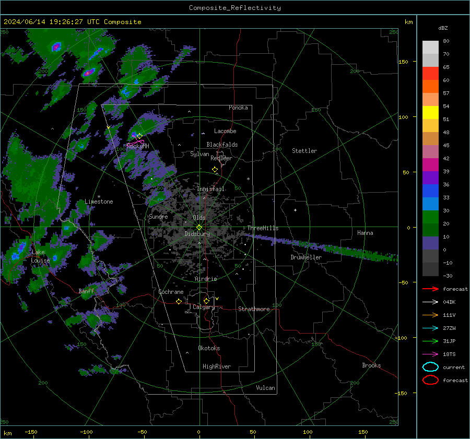Click the Ponoka town label

click(238, 108)
